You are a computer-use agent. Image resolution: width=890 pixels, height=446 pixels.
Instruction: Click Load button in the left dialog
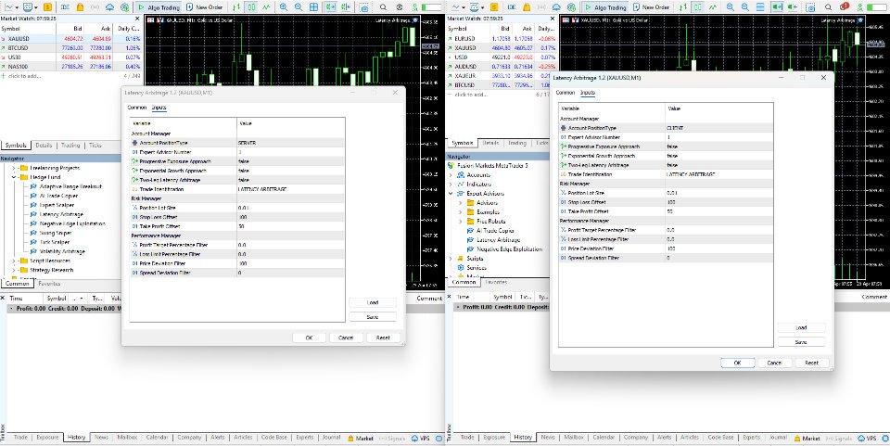373,302
